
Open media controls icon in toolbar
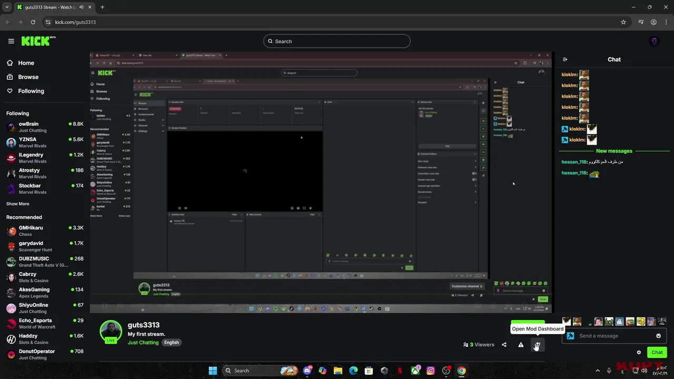pyautogui.click(x=641, y=22)
